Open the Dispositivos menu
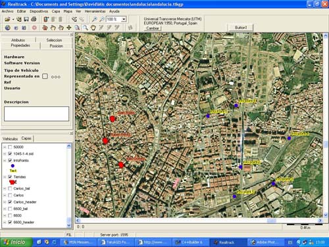The width and height of the screenshot is (329, 247). (x=39, y=11)
